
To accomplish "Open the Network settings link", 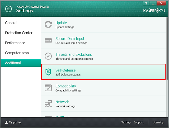I will 62,102.
